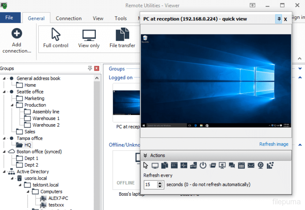
Task: Collapse the Active Directory node
Action: coord(4,172)
